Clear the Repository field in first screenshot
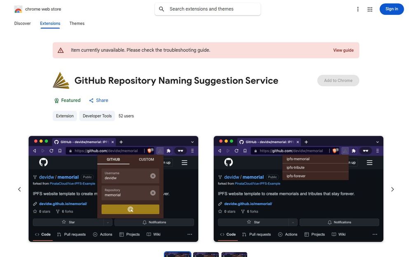This screenshot has width=412, height=257. click(x=153, y=193)
